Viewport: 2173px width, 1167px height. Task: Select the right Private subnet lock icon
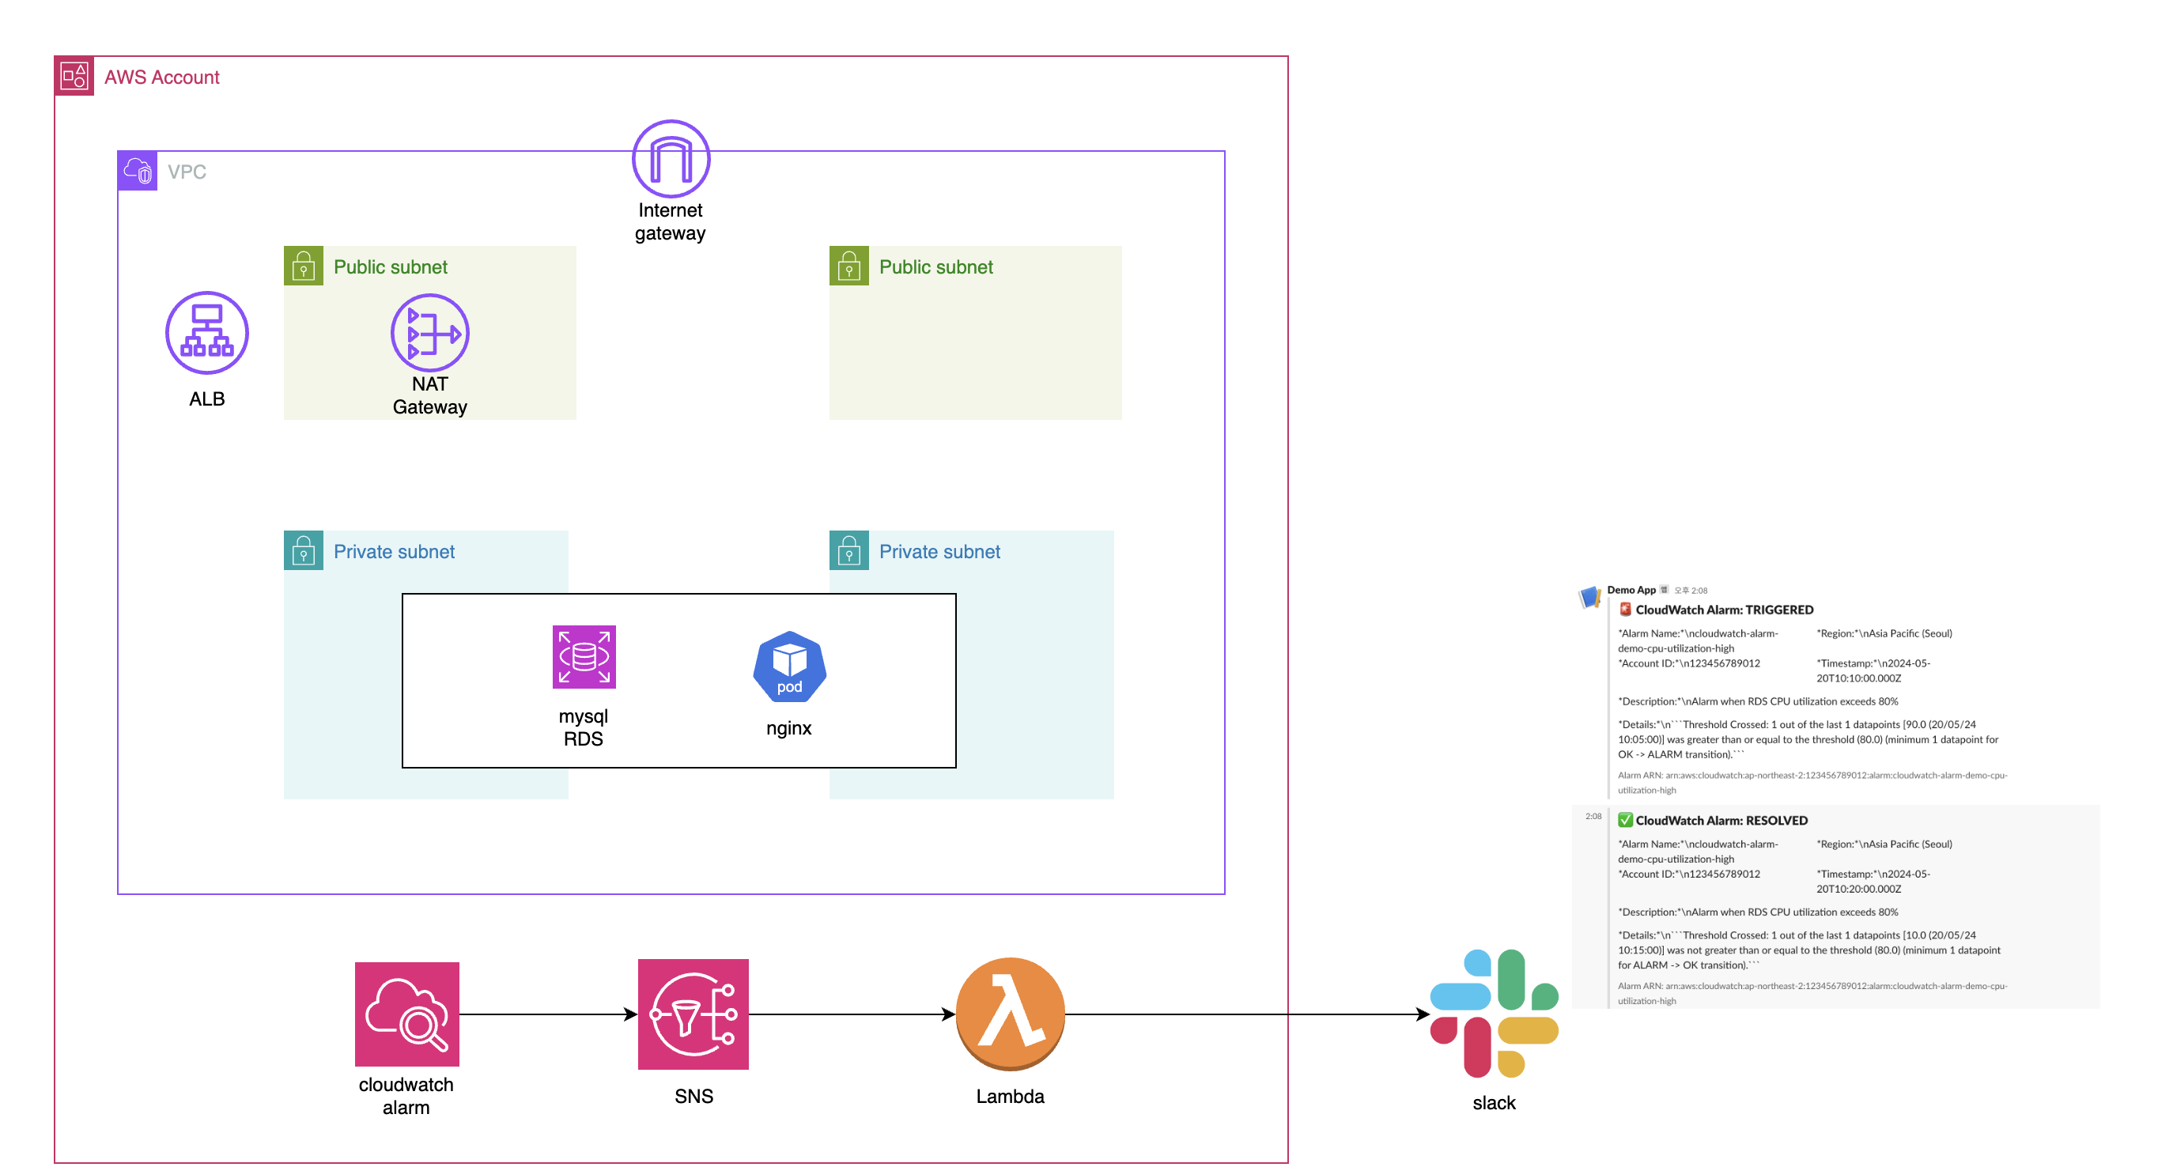pyautogui.click(x=848, y=550)
